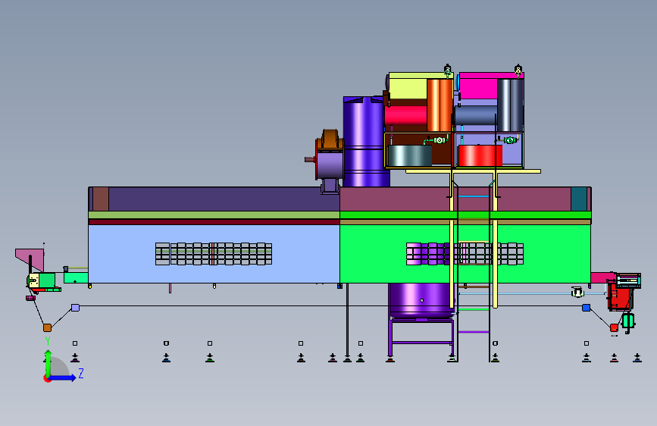Select the valve atop the yellow-green box
The width and height of the screenshot is (657, 426).
[x=448, y=70]
